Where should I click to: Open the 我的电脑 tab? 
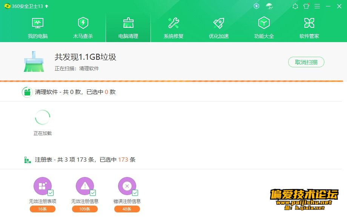[38, 28]
